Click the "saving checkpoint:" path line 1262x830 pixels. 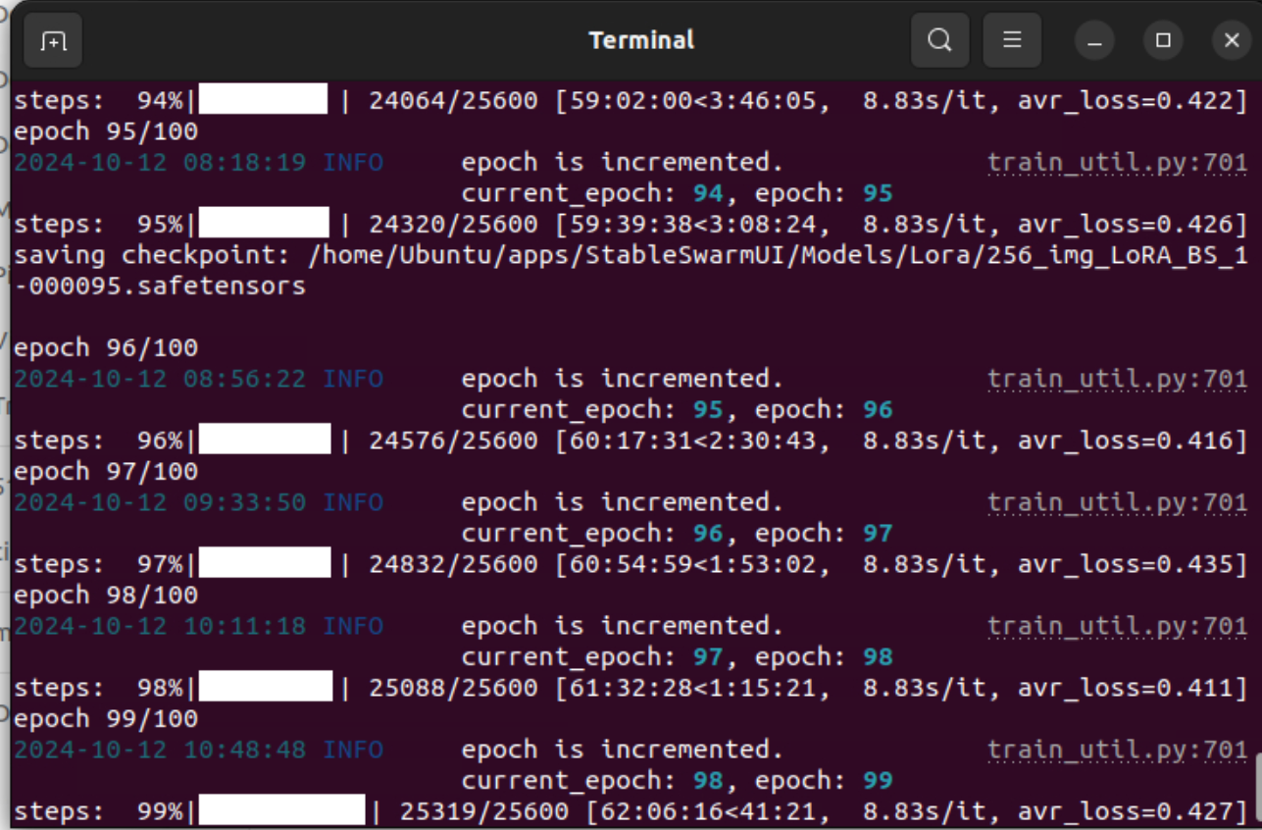coord(631,255)
